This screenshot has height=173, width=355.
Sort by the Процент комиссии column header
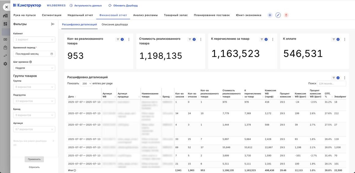[x=285, y=95]
